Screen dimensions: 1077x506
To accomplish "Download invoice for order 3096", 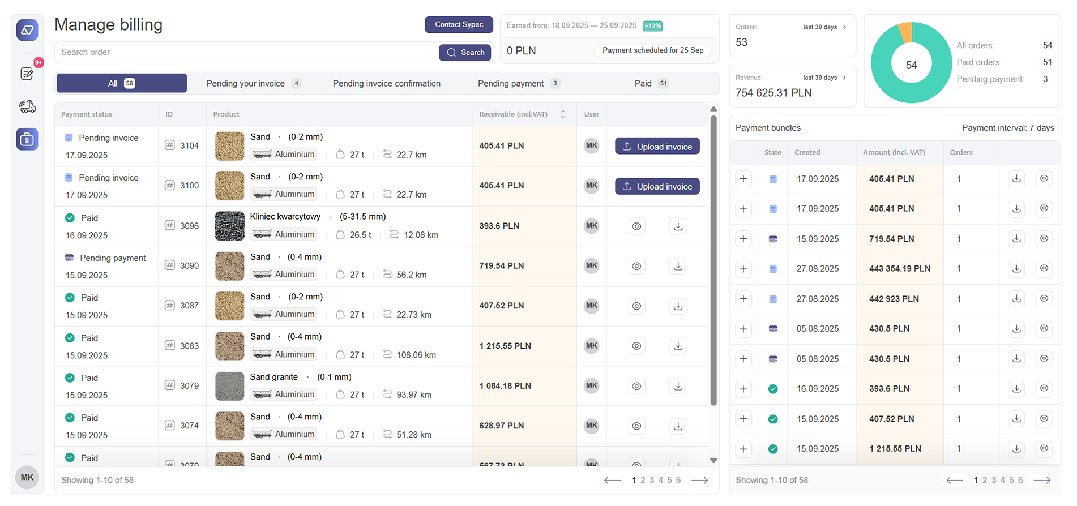I will 678,226.
